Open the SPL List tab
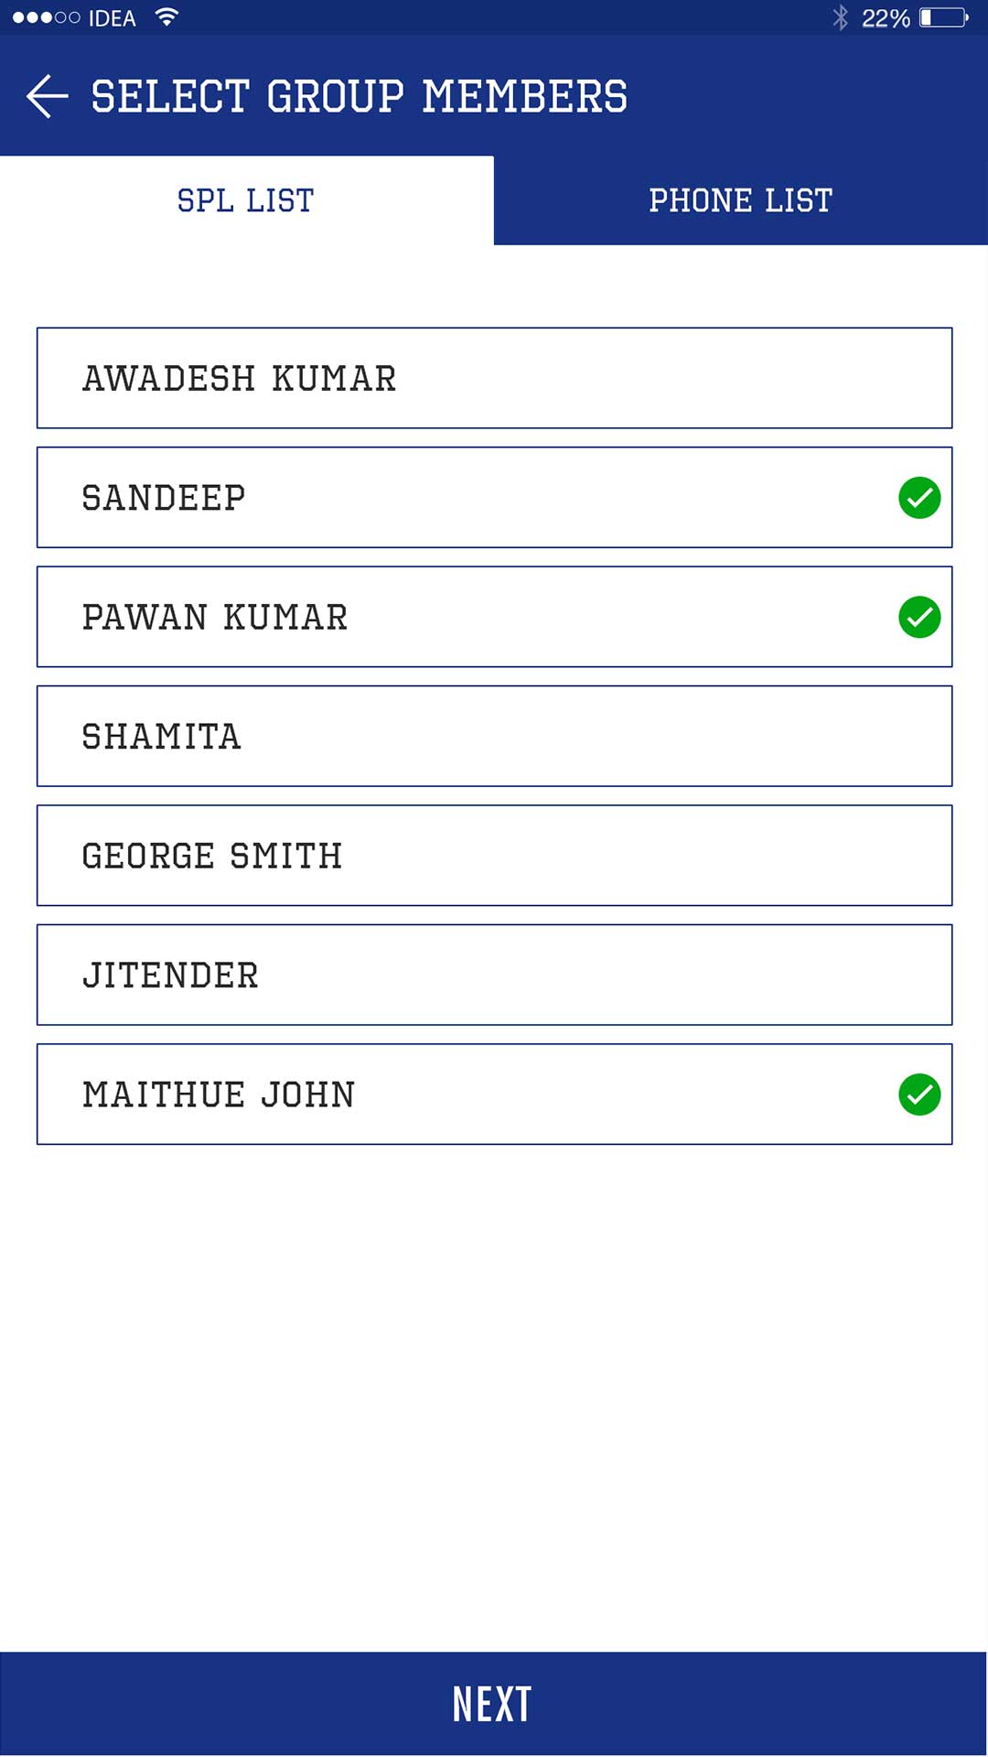The height and width of the screenshot is (1757, 988). 246,200
